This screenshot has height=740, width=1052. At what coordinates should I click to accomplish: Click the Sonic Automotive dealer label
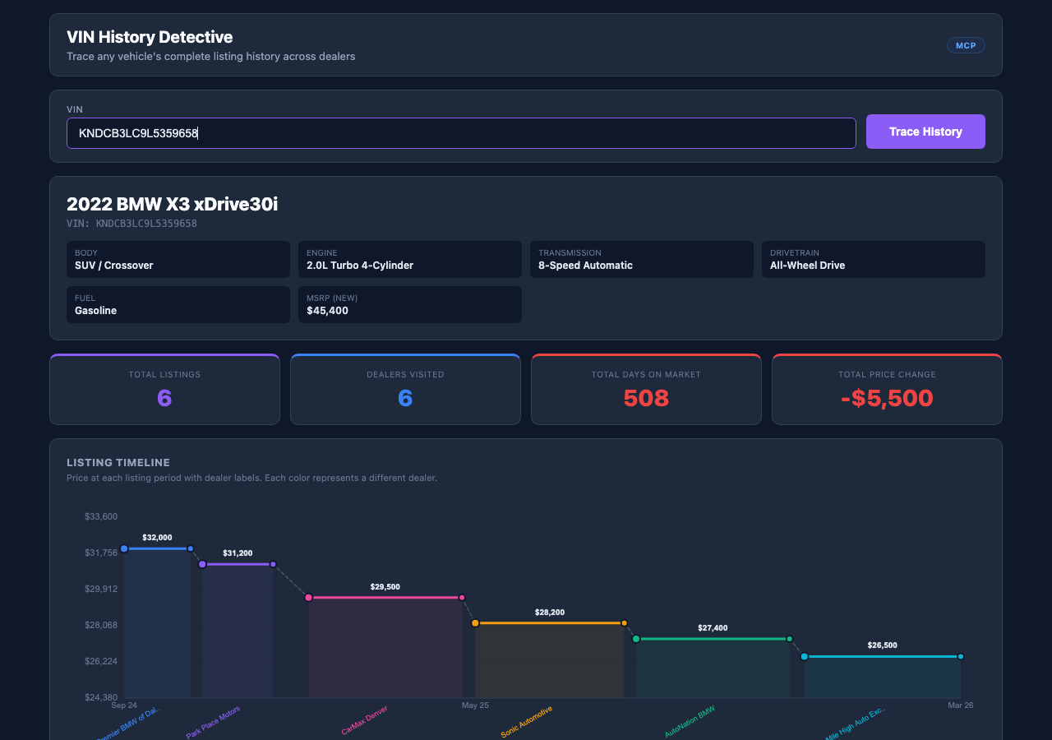point(527,722)
